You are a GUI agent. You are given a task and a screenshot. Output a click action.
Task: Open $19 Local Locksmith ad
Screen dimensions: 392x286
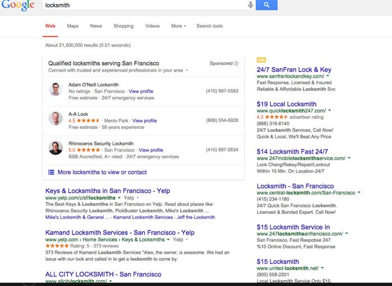tap(287, 104)
